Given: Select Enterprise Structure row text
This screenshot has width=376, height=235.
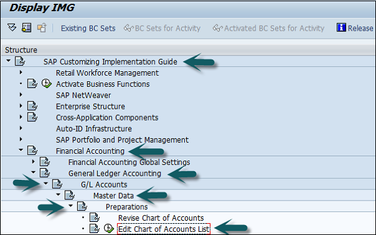Looking at the screenshot, I should coord(90,106).
